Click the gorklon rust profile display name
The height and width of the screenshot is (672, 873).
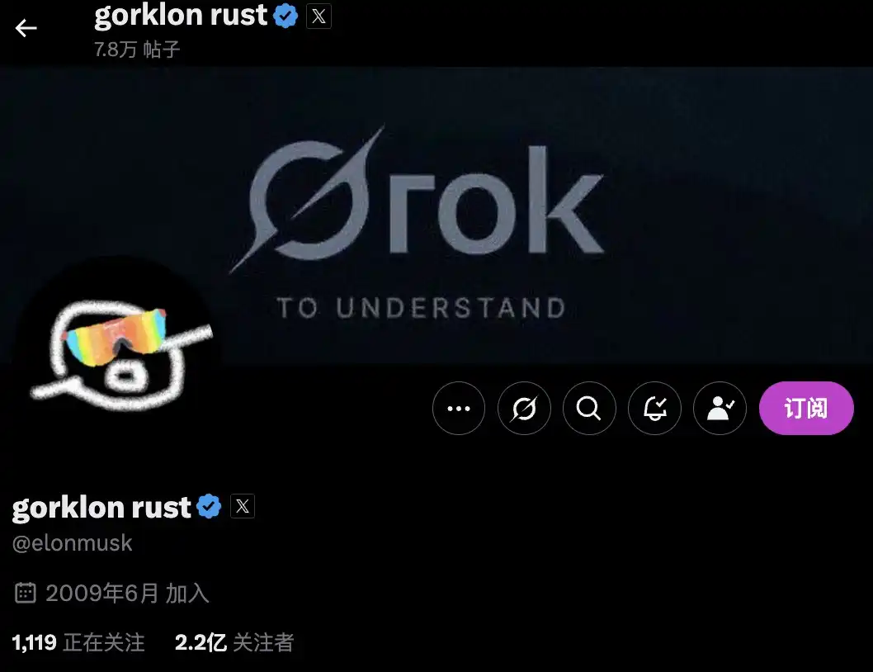coord(101,507)
